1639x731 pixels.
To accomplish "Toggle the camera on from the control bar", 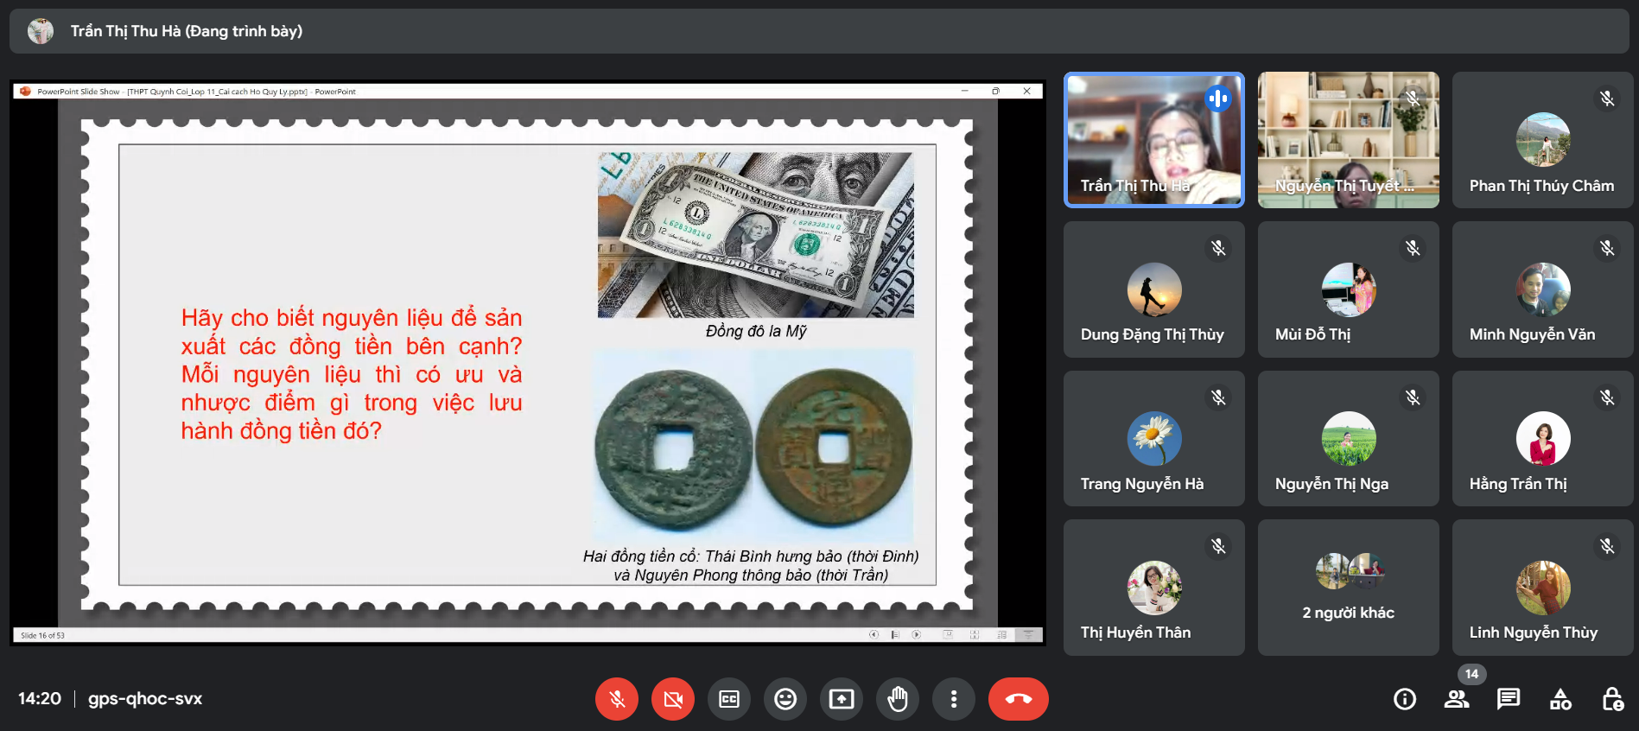I will pyautogui.click(x=673, y=699).
